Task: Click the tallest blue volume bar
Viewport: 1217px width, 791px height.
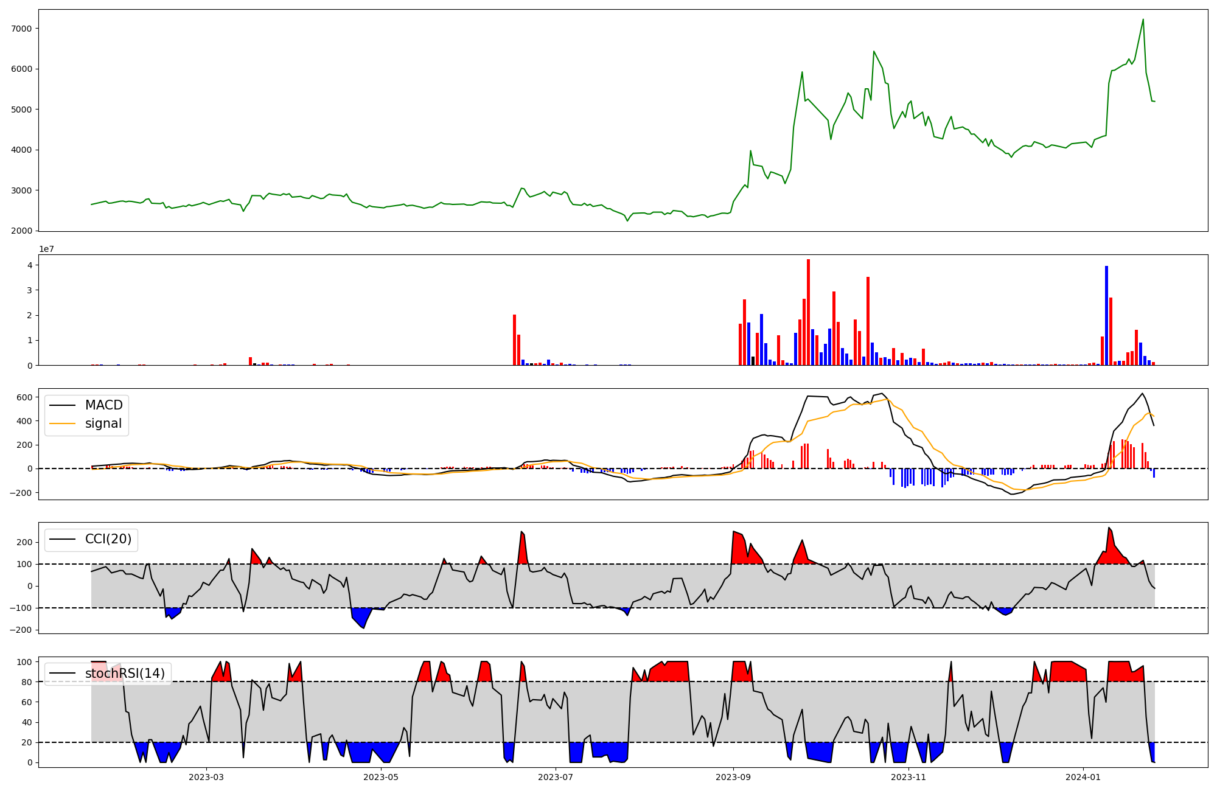Action: coord(1106,315)
